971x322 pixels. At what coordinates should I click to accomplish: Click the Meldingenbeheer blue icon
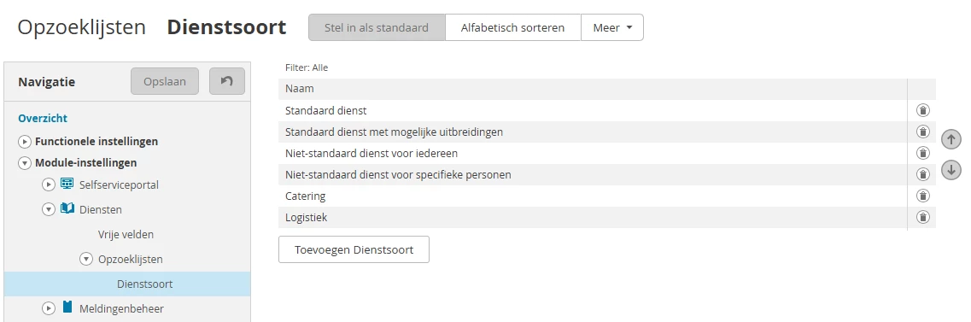67,307
